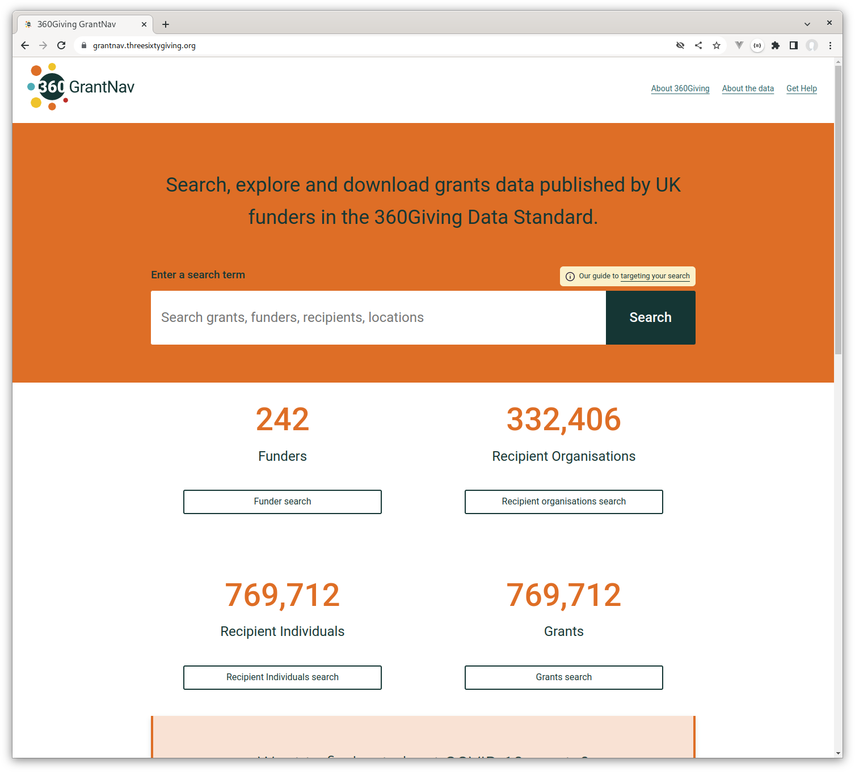Click the Funder search button

pyautogui.click(x=282, y=502)
